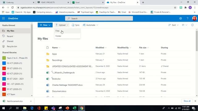Open File Explorer from the taskbar
Image resolution: width=198 pixels, height=111 pixels.
point(25,108)
